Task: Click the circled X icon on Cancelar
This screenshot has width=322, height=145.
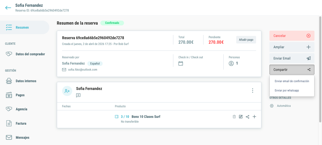Action: (309, 36)
